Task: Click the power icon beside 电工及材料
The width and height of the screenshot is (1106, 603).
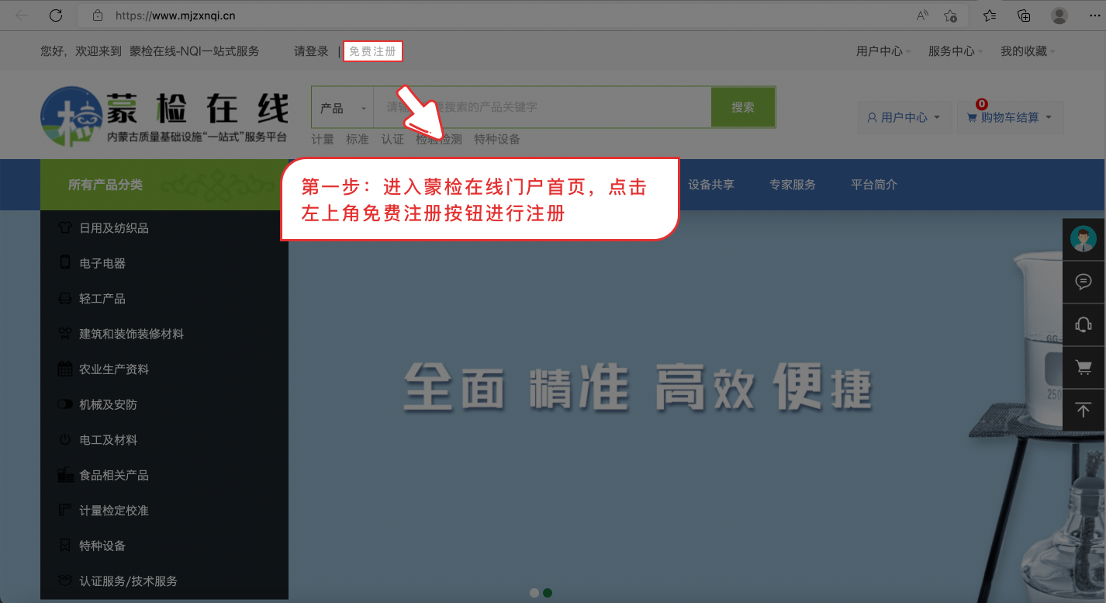Action: (65, 440)
